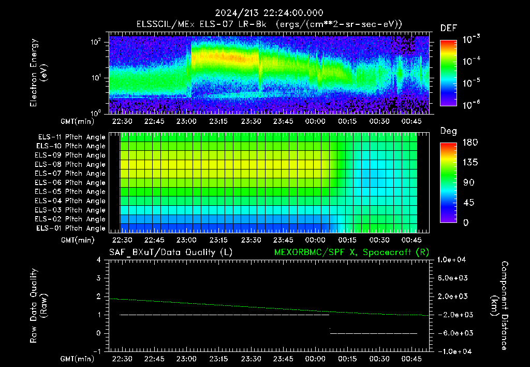The width and height of the screenshot is (530, 367).
Task: Click the spectrogram's 23:30 time tick label
Action: (x=251, y=121)
